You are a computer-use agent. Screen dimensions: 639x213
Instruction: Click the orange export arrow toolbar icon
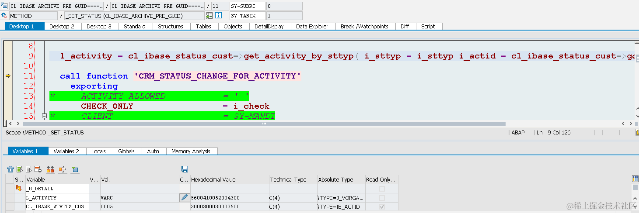pyautogui.click(x=62, y=169)
